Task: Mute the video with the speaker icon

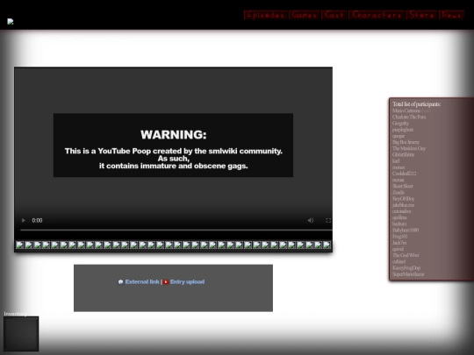Action: point(311,220)
